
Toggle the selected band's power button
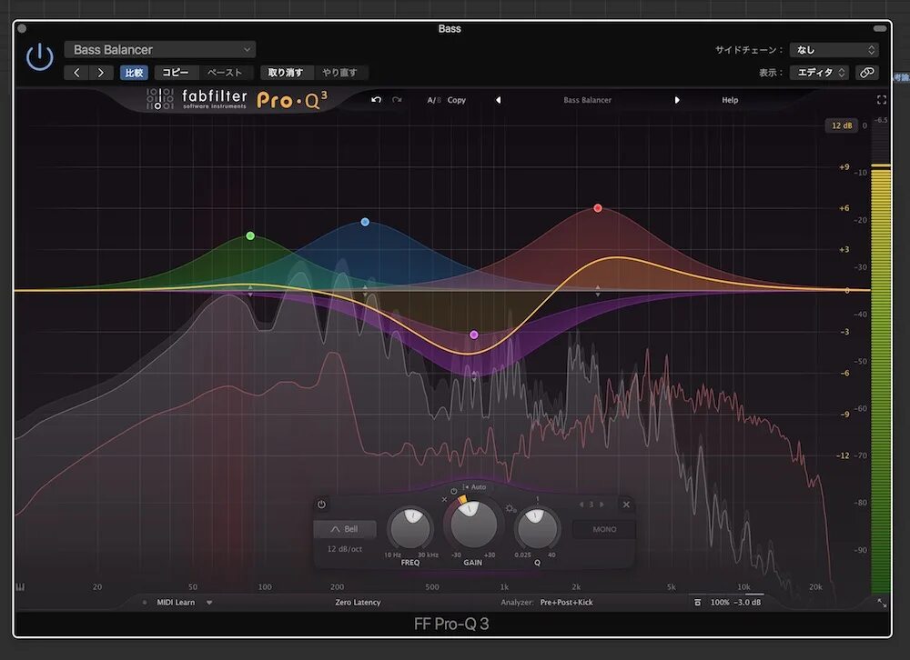point(321,504)
